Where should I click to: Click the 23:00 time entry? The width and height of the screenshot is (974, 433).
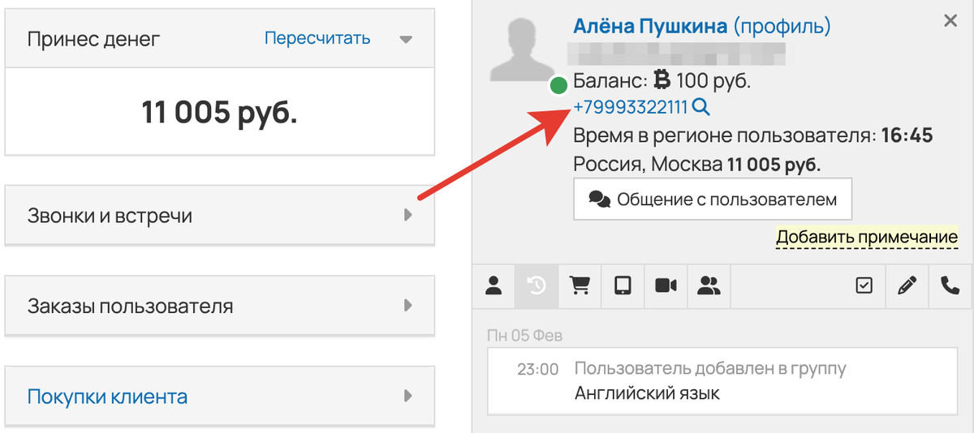538,369
